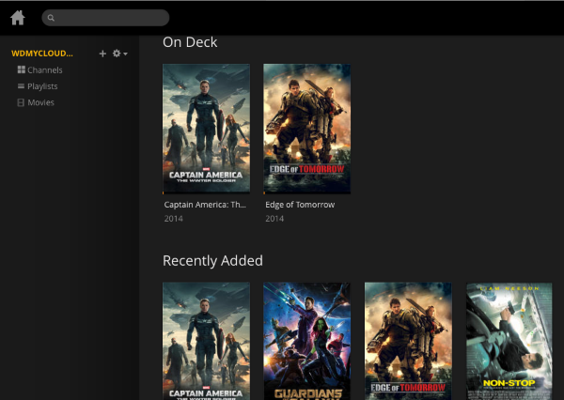This screenshot has width=564, height=400.
Task: Click the Movies film icon
Action: point(21,102)
